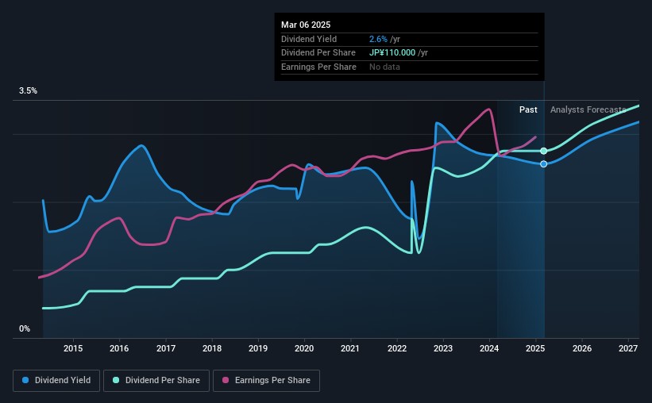The width and height of the screenshot is (652, 403).
Task: Select the 2018 year on the x-axis
Action: point(212,348)
